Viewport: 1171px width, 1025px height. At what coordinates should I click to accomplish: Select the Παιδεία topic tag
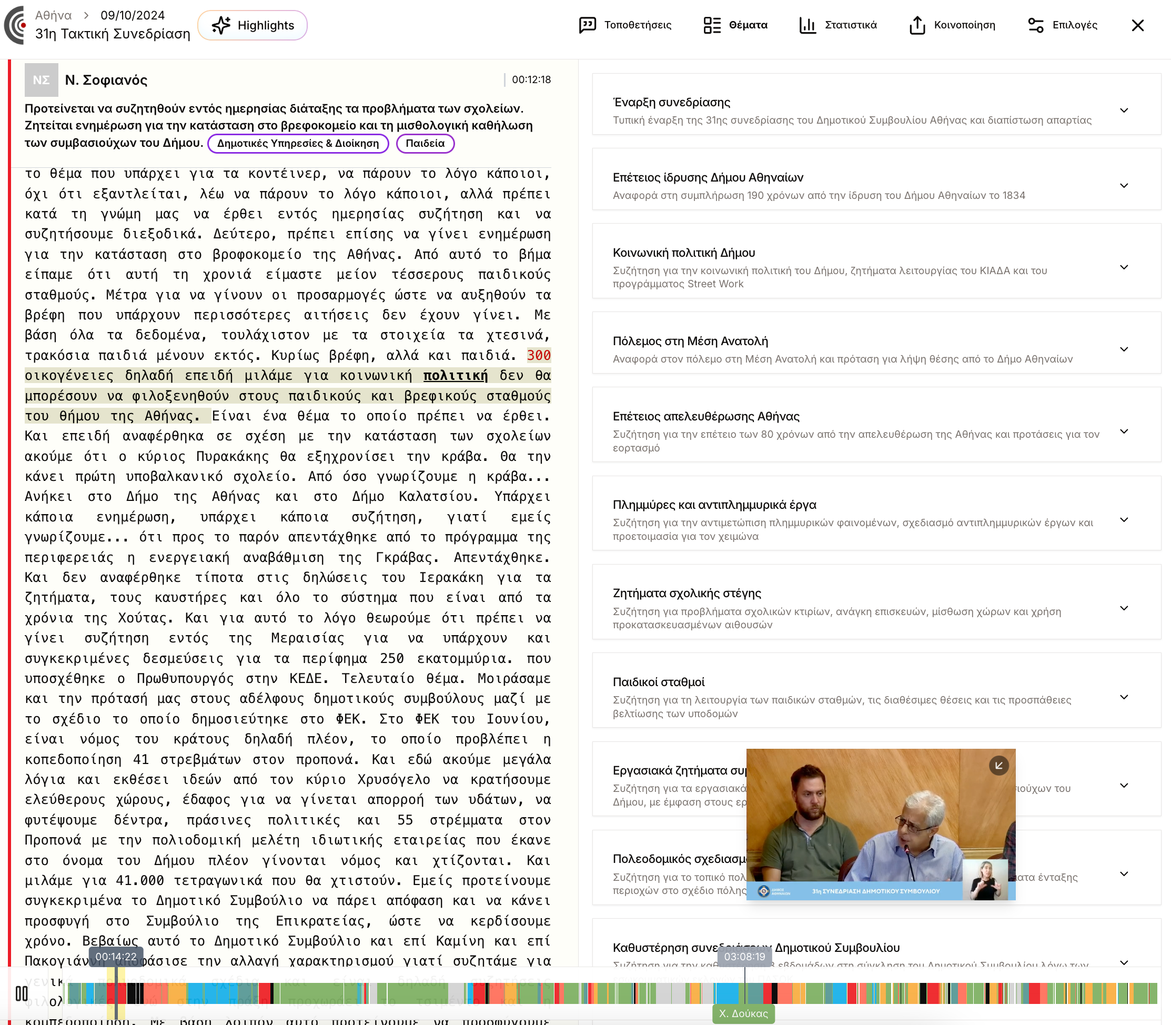tap(425, 143)
